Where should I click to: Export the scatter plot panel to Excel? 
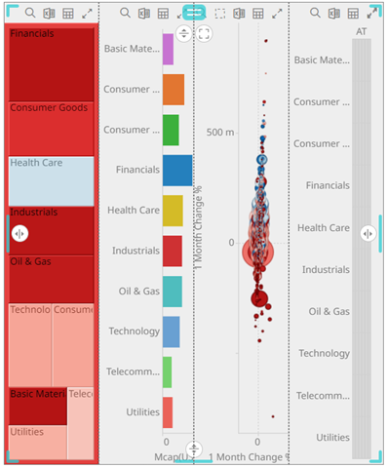pyautogui.click(x=239, y=14)
